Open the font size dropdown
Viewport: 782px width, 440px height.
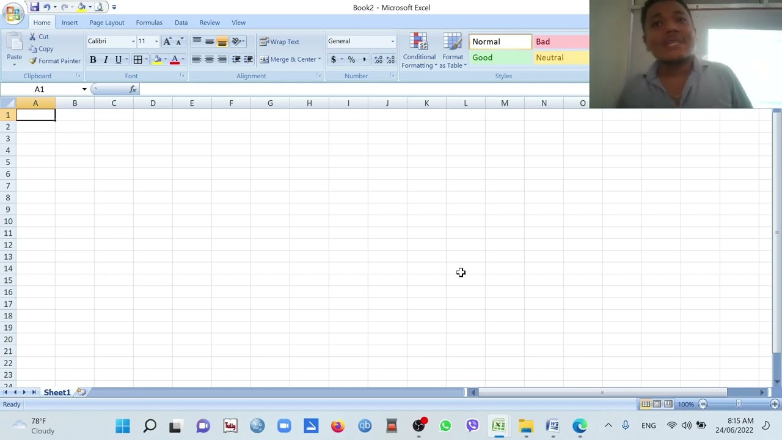[156, 41]
